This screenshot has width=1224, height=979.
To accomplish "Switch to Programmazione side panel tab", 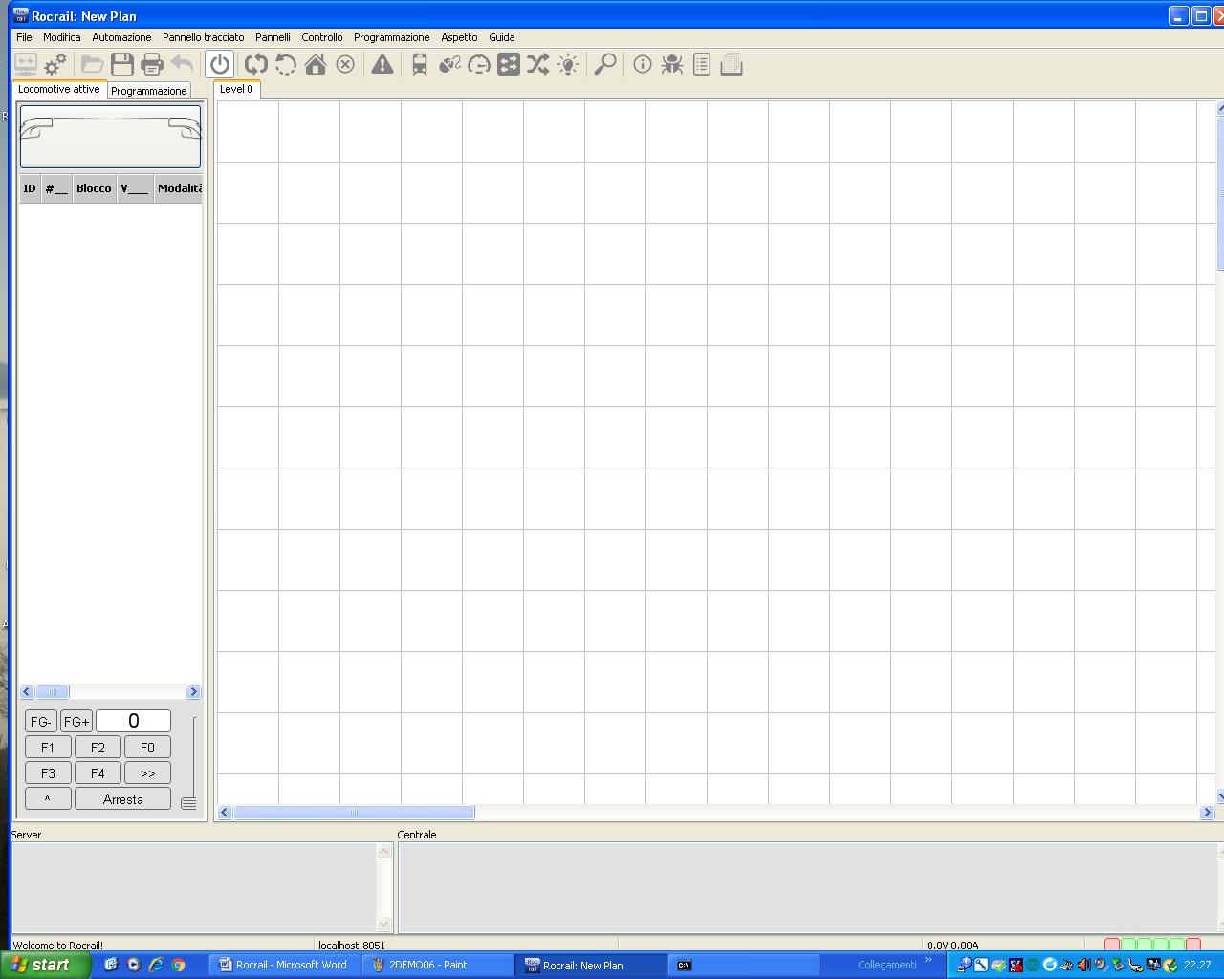I will [149, 91].
